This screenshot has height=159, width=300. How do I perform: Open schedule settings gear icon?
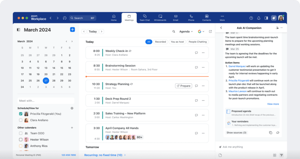[x=72, y=108]
